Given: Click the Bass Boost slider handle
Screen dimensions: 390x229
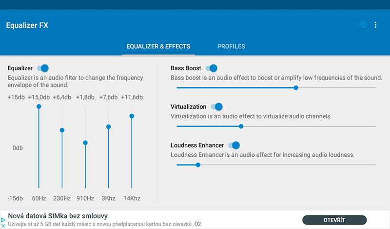Looking at the screenshot, I should [296, 88].
